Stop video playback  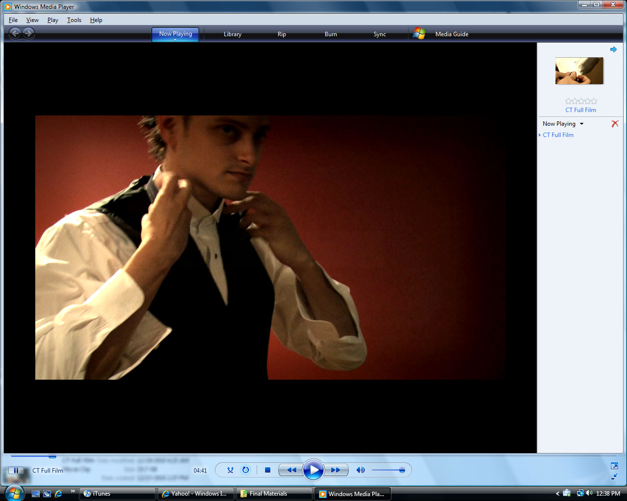coord(267,470)
